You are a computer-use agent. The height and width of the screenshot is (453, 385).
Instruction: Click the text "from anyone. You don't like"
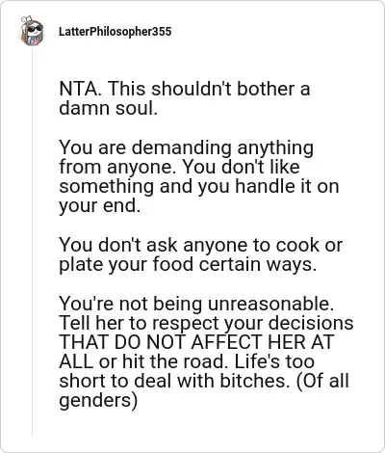tap(180, 167)
